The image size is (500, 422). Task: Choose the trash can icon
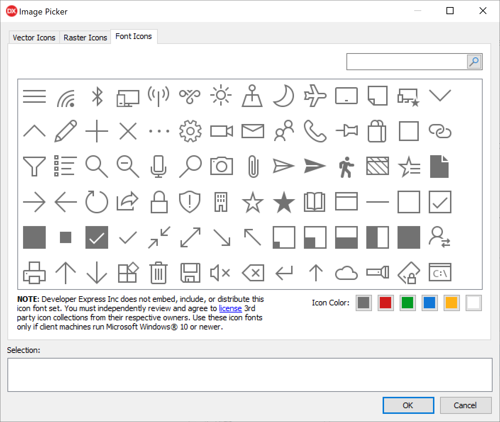click(x=159, y=273)
